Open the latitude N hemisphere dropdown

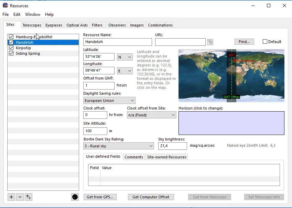[x=125, y=57]
